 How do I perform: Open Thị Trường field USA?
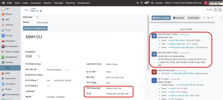[124, 83]
